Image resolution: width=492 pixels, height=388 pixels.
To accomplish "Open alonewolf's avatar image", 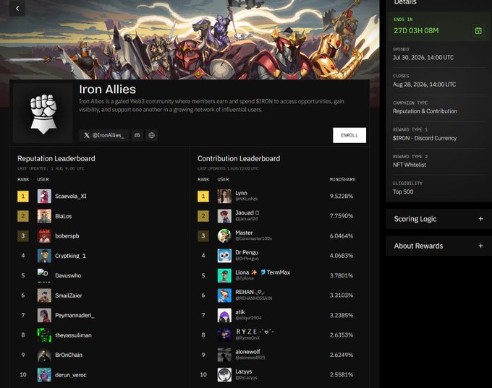I will pos(224,355).
